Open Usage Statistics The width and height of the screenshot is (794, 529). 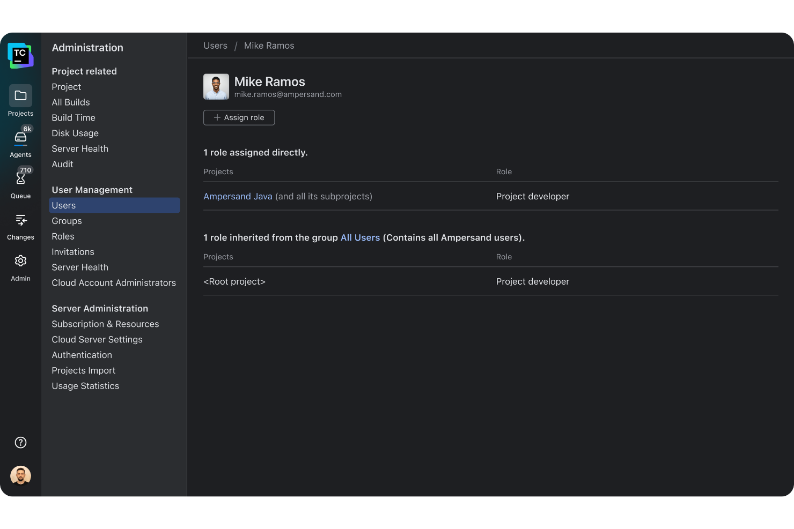85,386
